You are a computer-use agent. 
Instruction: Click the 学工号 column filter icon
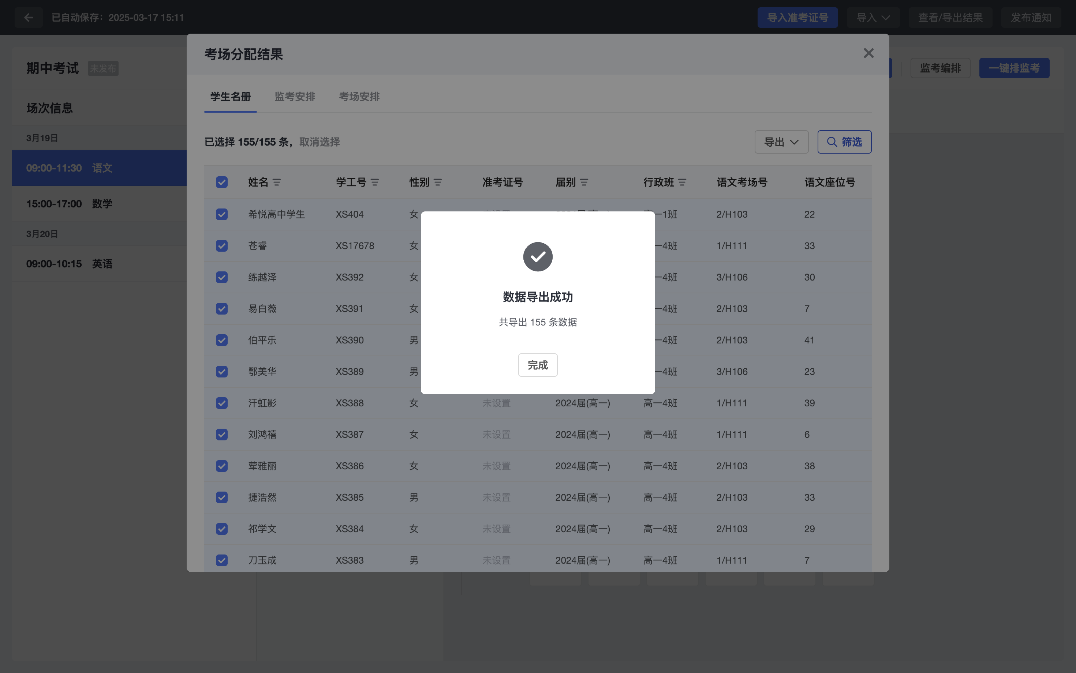coord(375,182)
